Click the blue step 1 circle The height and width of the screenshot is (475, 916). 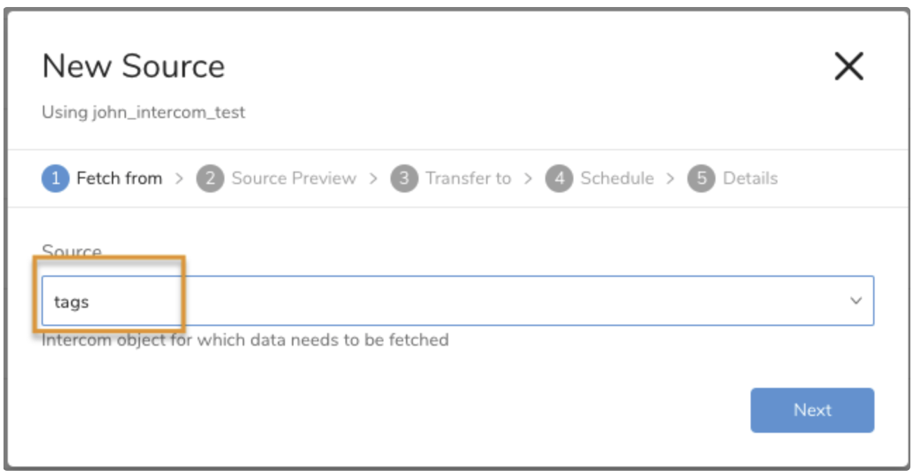[56, 178]
